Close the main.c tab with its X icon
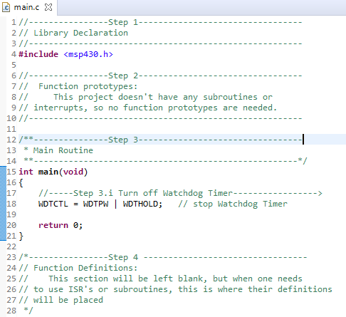This screenshot has width=346, height=317. (48, 7)
